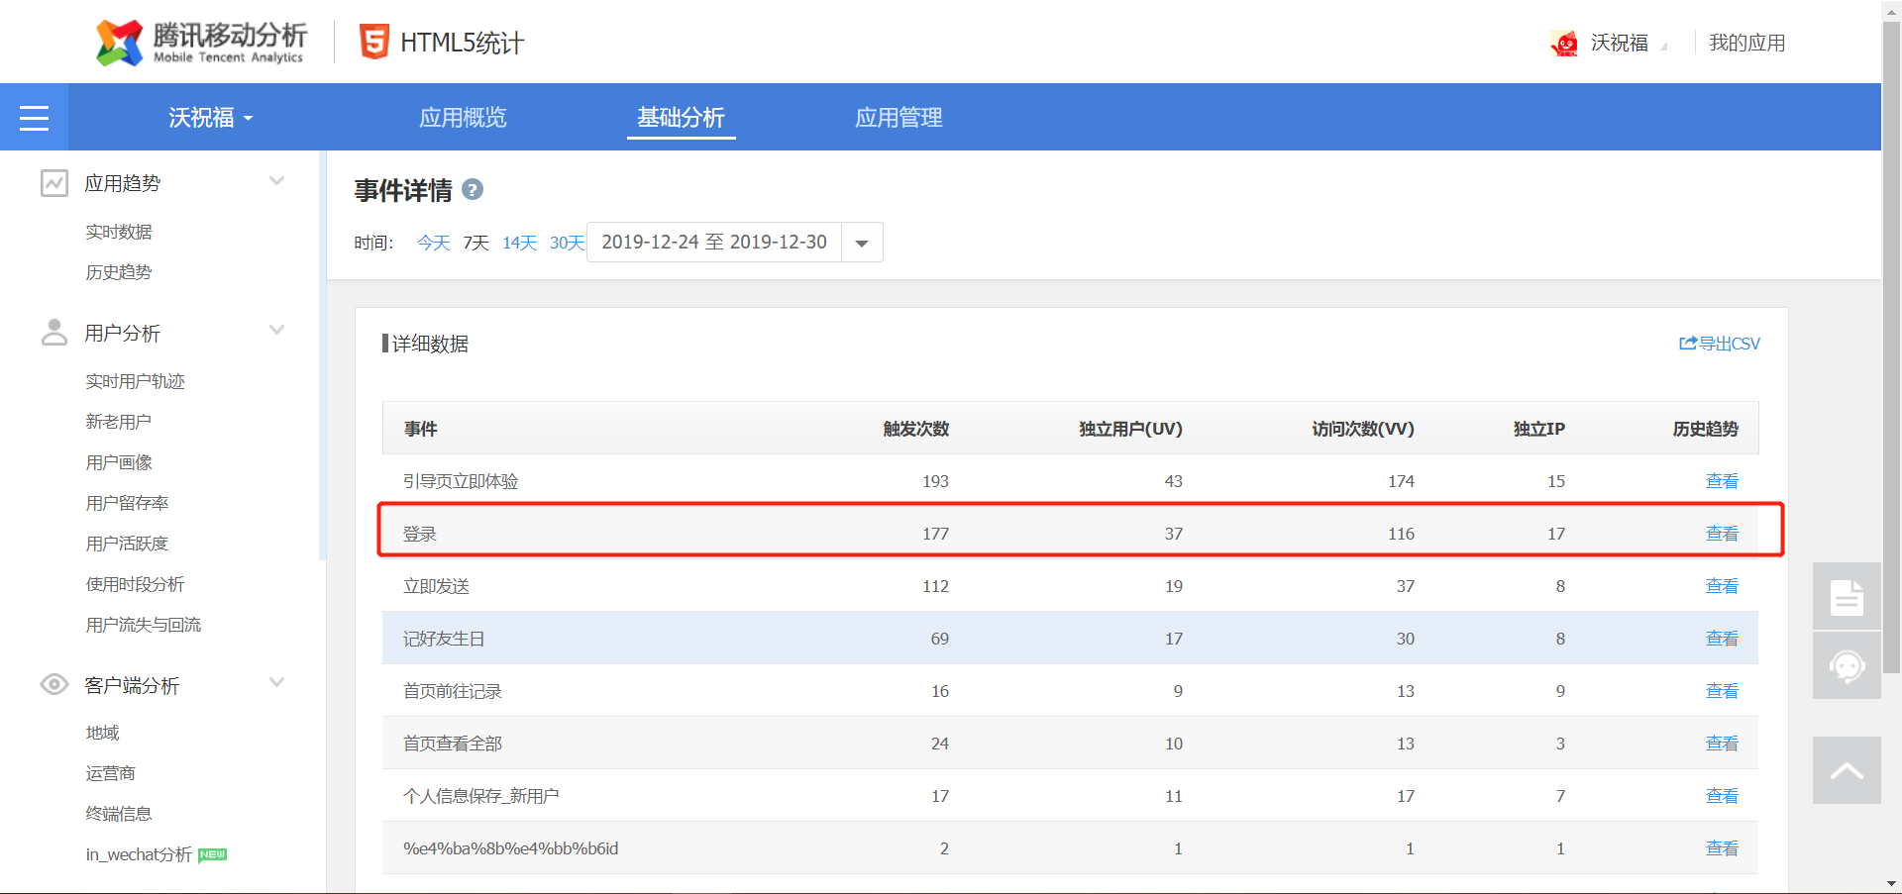Click 查看 for the 登录 row
This screenshot has width=1902, height=894.
(x=1722, y=534)
